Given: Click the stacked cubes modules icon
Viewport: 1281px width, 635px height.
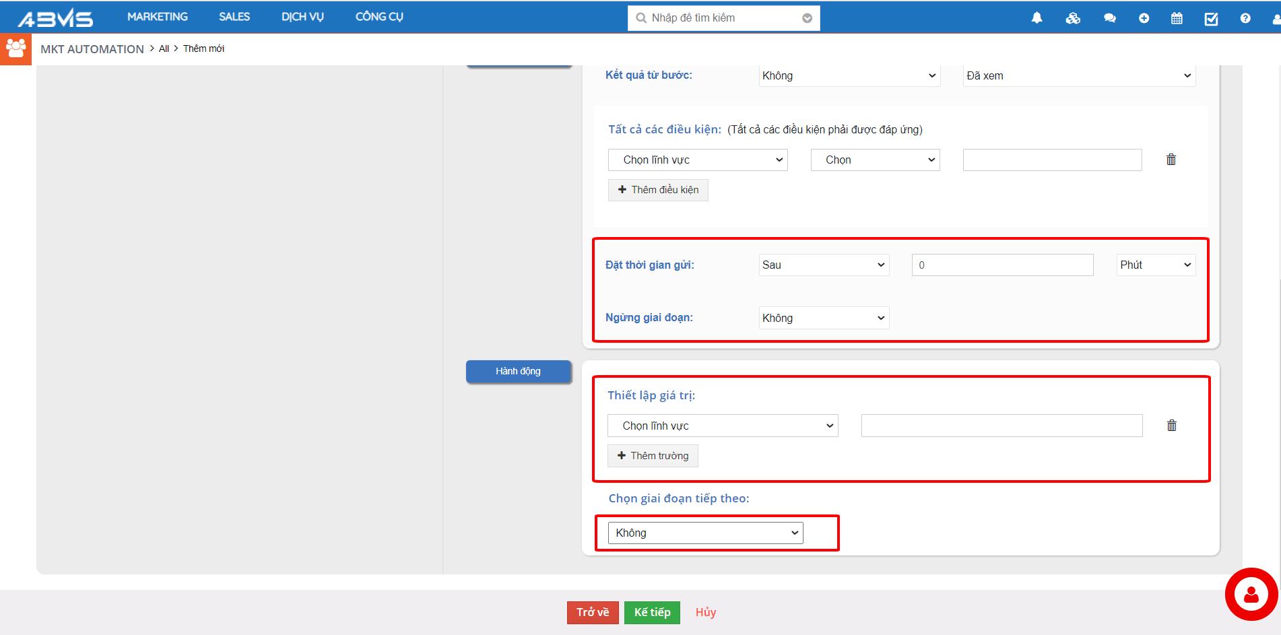Looking at the screenshot, I should click(1073, 18).
